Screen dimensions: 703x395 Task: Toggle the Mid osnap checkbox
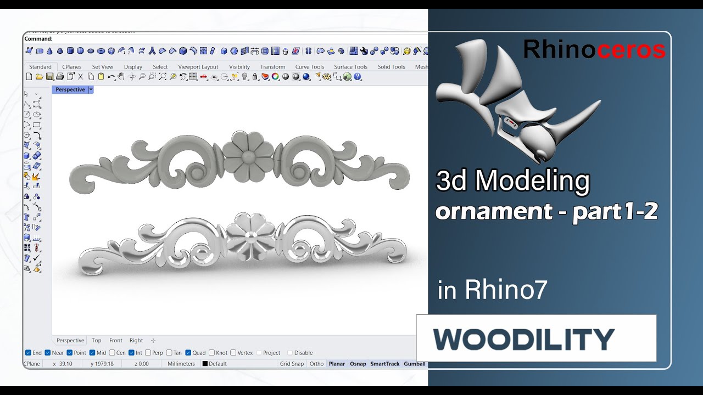click(x=92, y=353)
